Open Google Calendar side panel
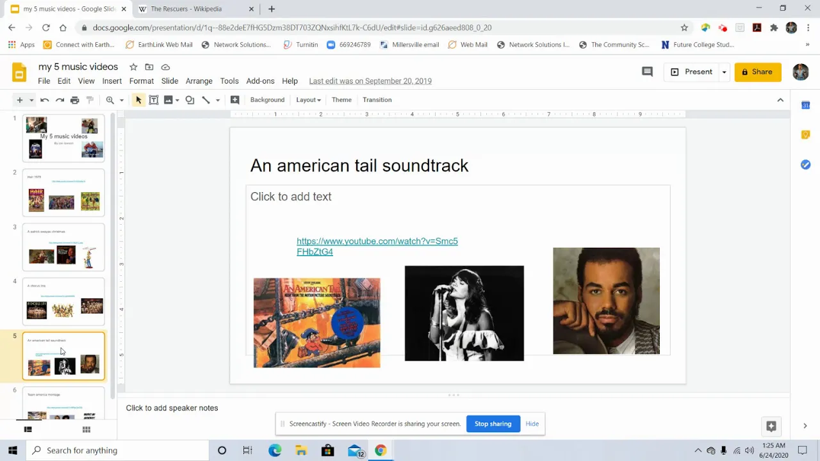This screenshot has width=820, height=461. pyautogui.click(x=805, y=105)
